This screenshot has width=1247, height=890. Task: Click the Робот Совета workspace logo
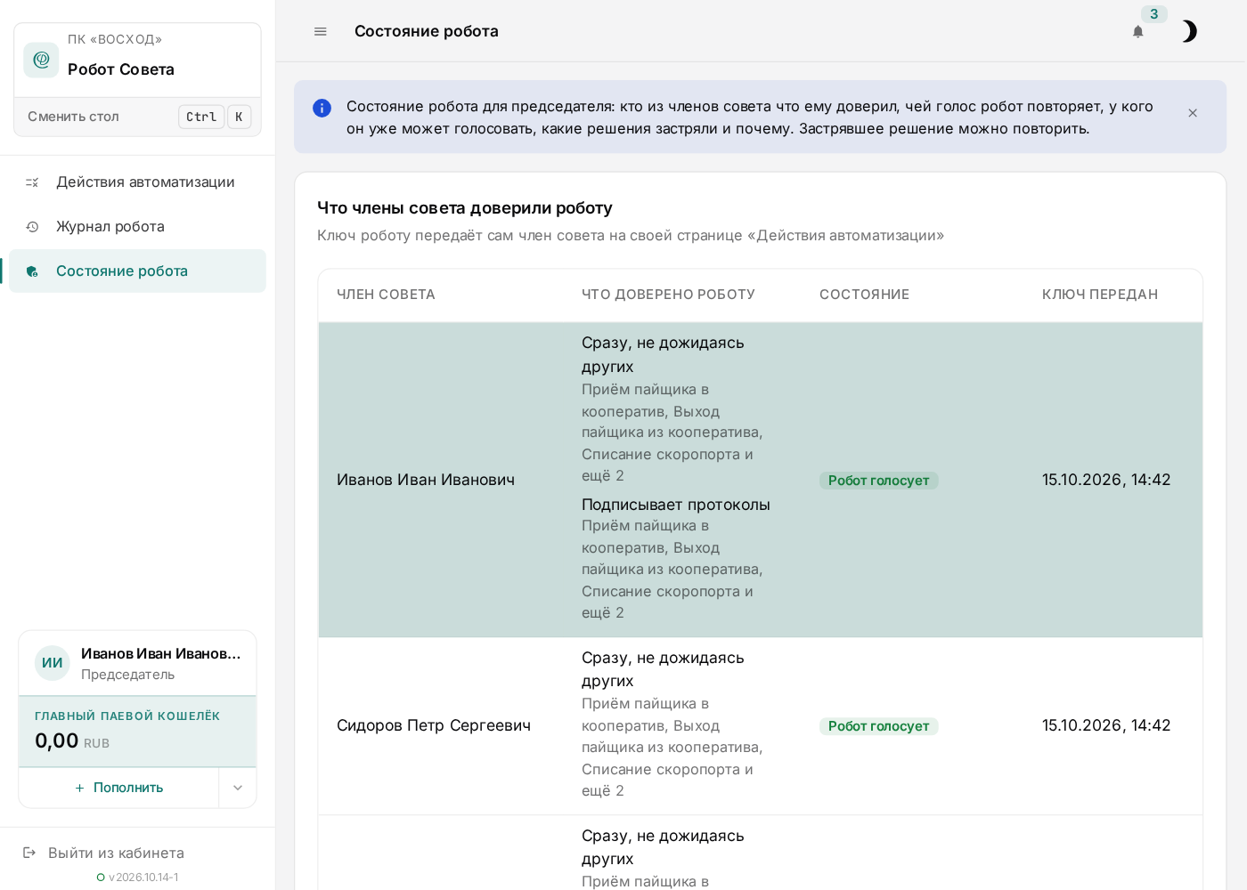(x=41, y=60)
